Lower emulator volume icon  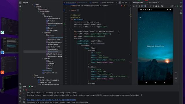pos(139,6)
